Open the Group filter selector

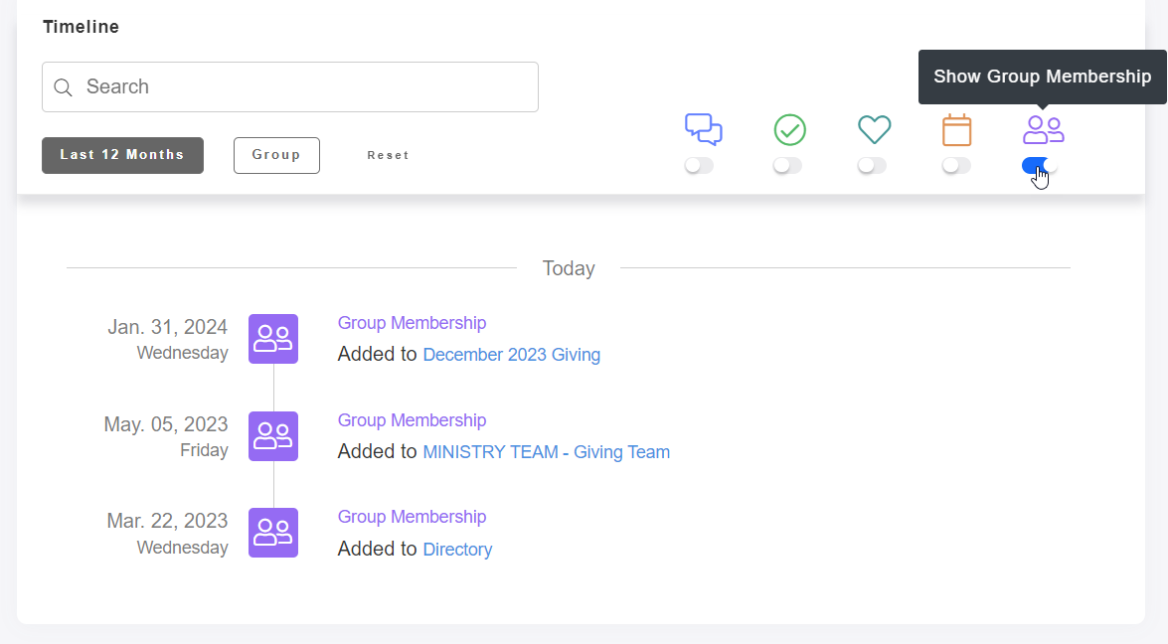point(276,155)
